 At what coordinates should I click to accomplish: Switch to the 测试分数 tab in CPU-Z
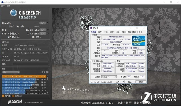(x=131, y=32)
